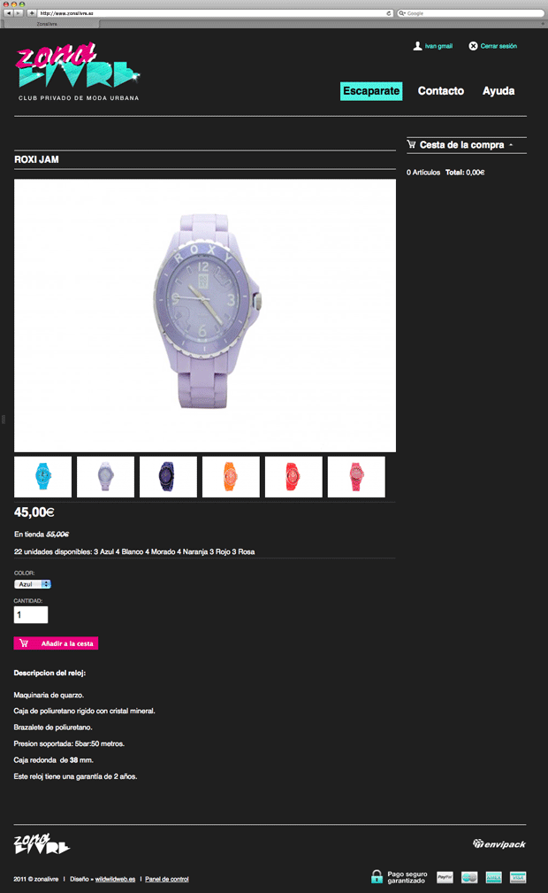
Task: Click the CANTIDAD quantity input field
Action: (x=31, y=614)
